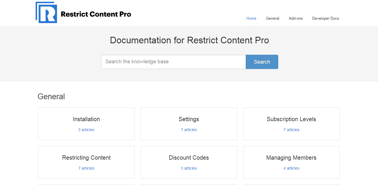Viewport: 378px width, 185px height.
Task: Click the blue Search button
Action: pos(262,62)
